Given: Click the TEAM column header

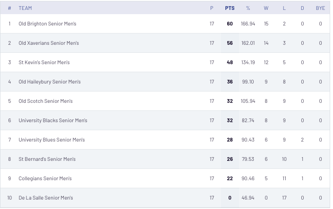Looking at the screenshot, I should point(26,8).
